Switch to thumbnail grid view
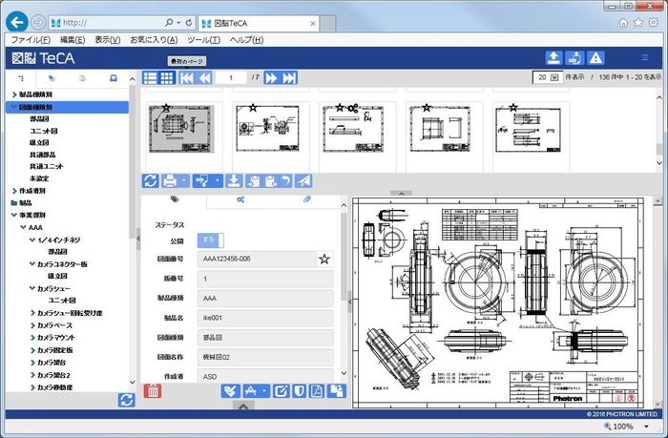Screen dimensions: 668x438 167,77
